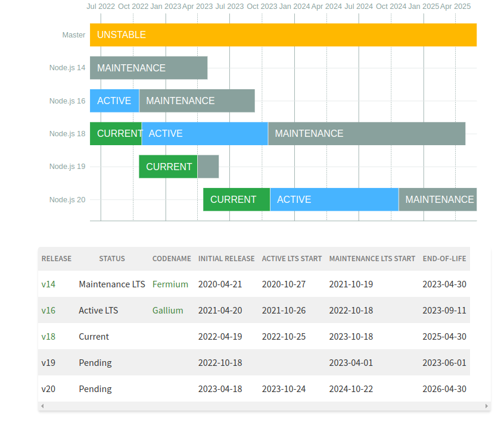Click the Node.js 18 row label
504x423 pixels.
pyautogui.click(x=67, y=134)
